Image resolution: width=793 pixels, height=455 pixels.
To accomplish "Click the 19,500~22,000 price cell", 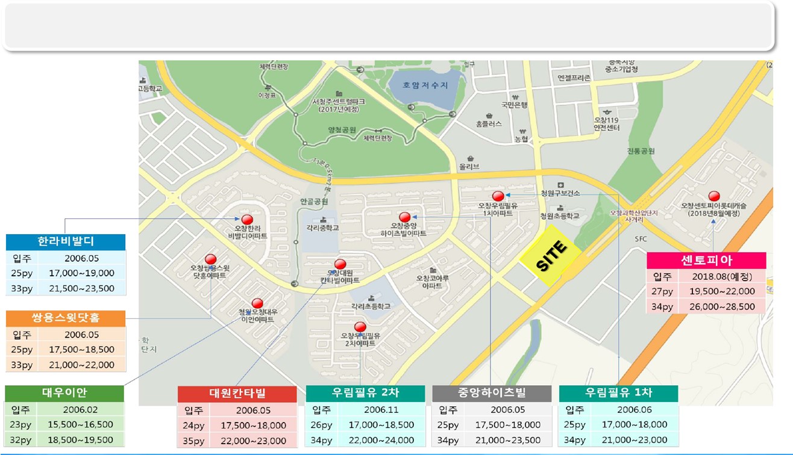I will [x=722, y=291].
